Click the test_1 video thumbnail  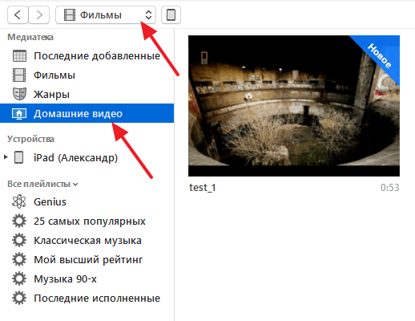pos(294,106)
